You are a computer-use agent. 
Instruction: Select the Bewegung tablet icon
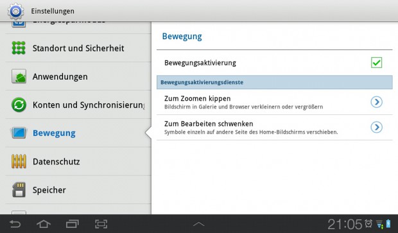pyautogui.click(x=19, y=133)
